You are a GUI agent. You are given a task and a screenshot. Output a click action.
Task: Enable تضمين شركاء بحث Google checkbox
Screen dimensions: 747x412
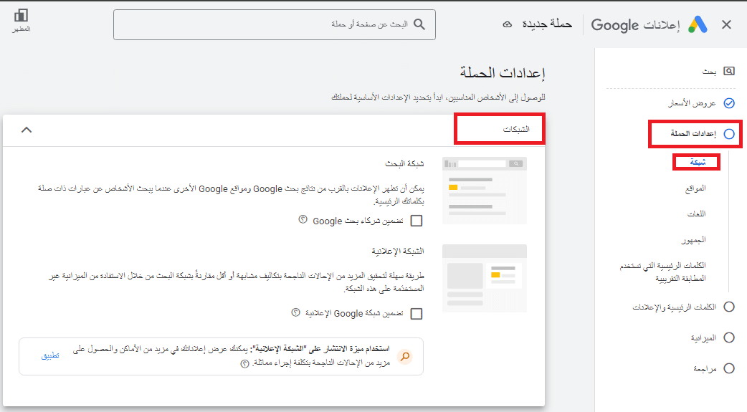tap(417, 221)
